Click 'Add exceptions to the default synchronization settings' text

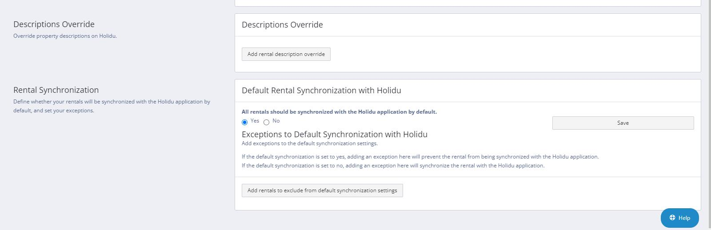309,143
